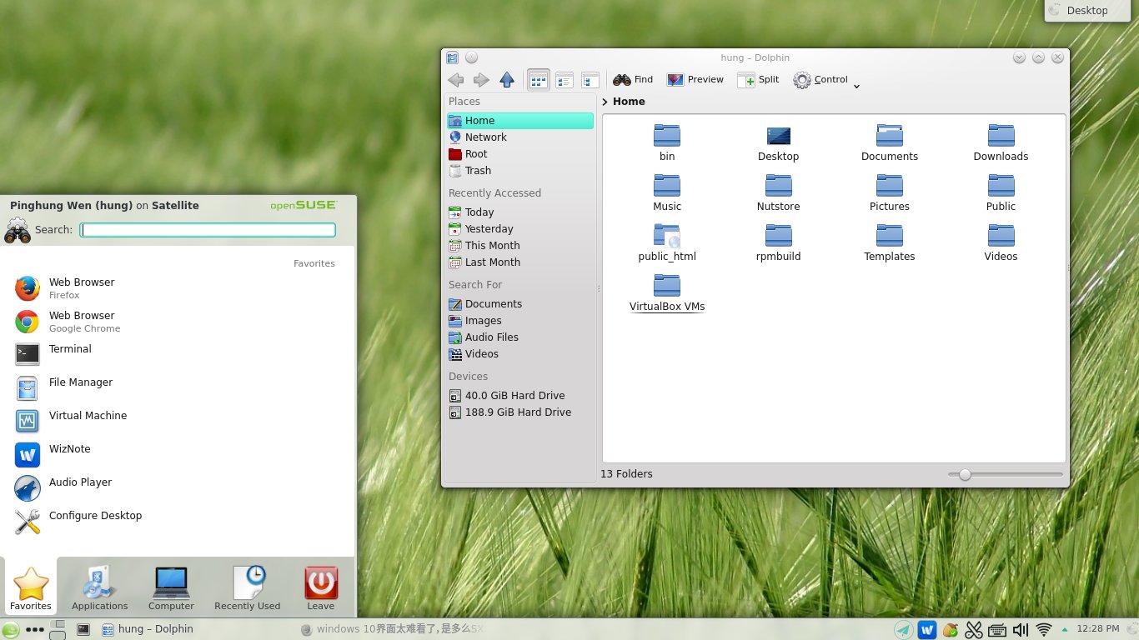1139x640 pixels.
Task: Open the Leave tab in launcher
Action: coord(321,588)
